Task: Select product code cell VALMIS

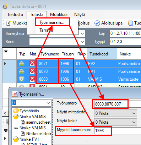Action: point(102,79)
